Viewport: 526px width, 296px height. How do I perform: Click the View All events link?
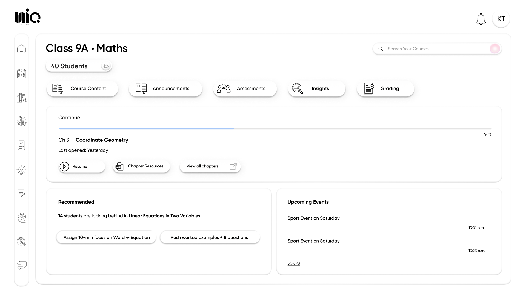pos(293,264)
